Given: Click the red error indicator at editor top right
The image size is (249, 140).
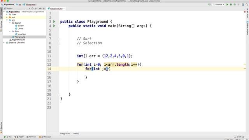Looking at the screenshot, I should (x=245, y=12).
